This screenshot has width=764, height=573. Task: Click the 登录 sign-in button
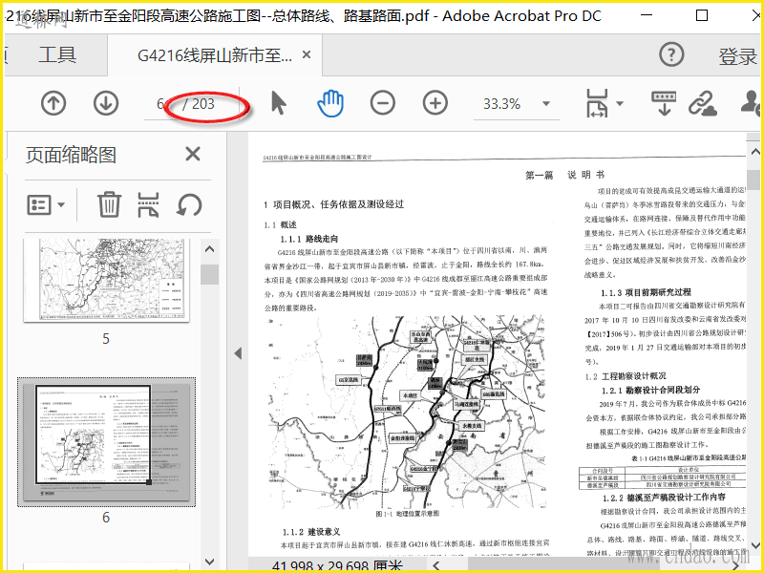[737, 56]
